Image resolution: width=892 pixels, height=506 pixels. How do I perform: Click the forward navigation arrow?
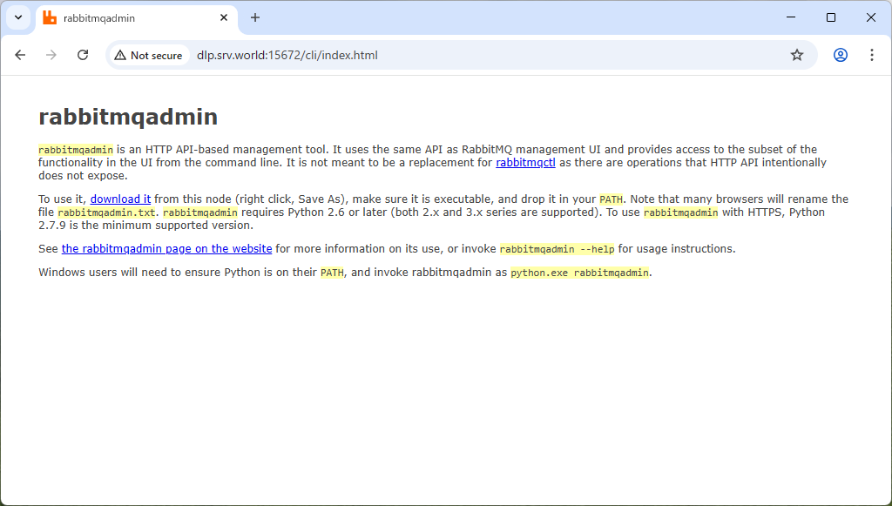(x=51, y=55)
